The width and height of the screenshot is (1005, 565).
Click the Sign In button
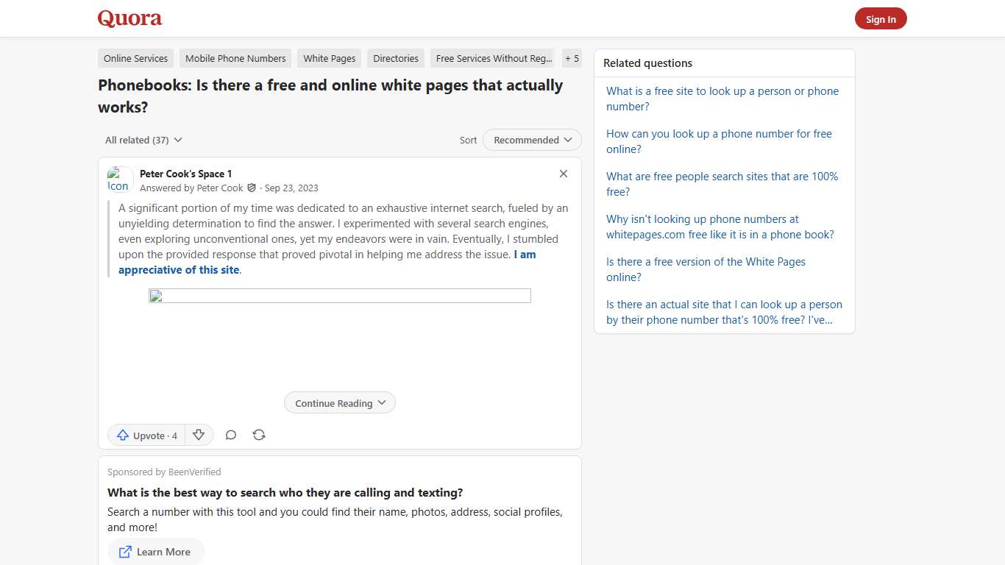pyautogui.click(x=881, y=18)
